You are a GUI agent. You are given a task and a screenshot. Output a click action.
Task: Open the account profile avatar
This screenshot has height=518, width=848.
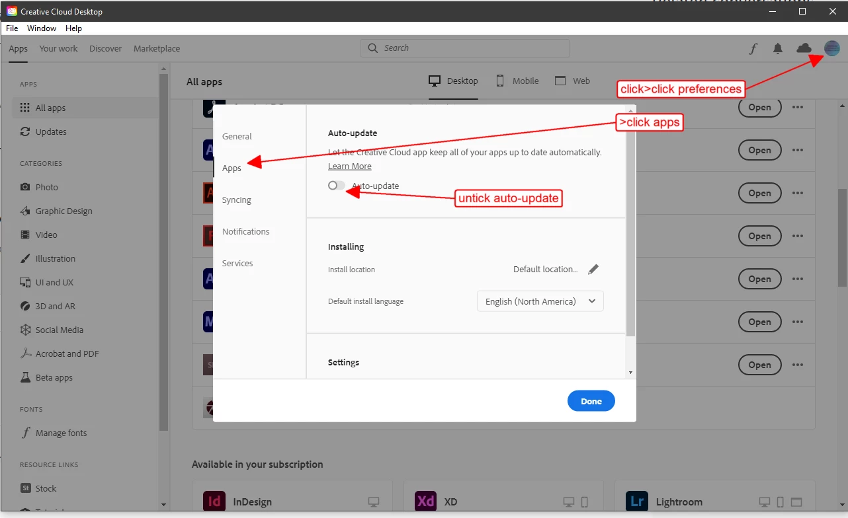click(x=831, y=48)
